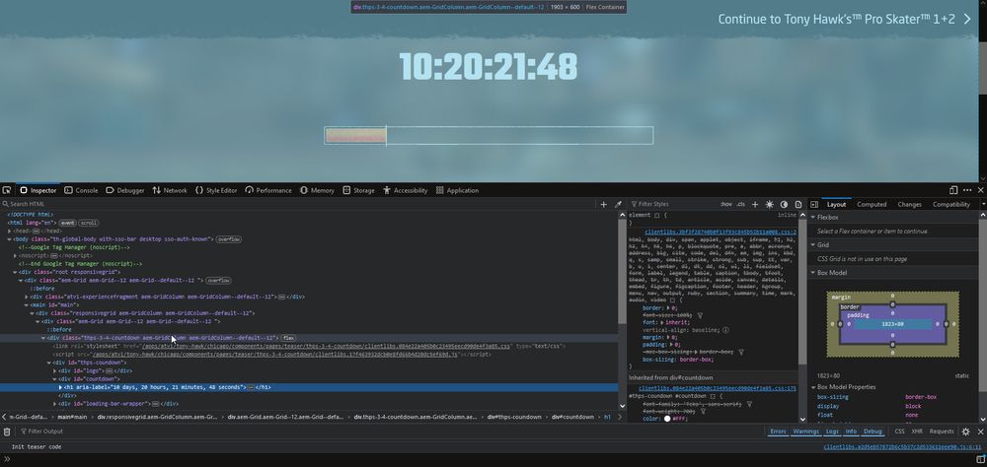987x467 pixels.
Task: Close the developer tools panel
Action: (x=981, y=190)
